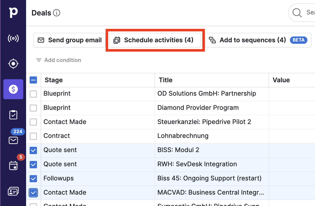Click the Value column header
Image resolution: width=315 pixels, height=206 pixels.
point(281,80)
